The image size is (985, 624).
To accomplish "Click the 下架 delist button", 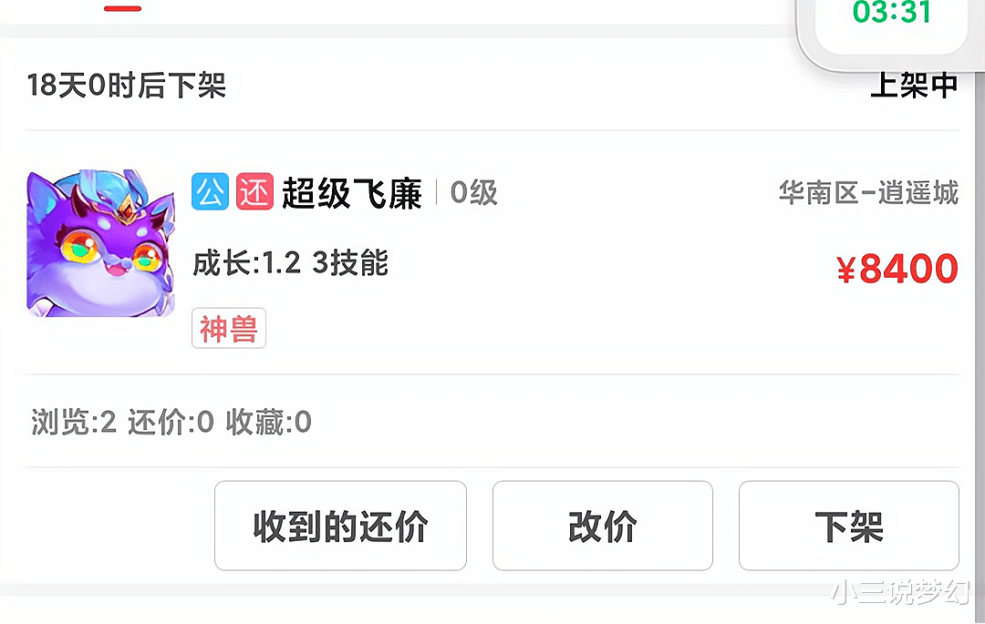I will pyautogui.click(x=849, y=526).
